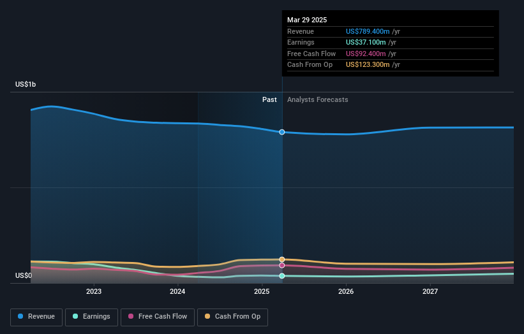Select the 2026 x-axis label
Screen dimensions: 524x334
(346, 291)
